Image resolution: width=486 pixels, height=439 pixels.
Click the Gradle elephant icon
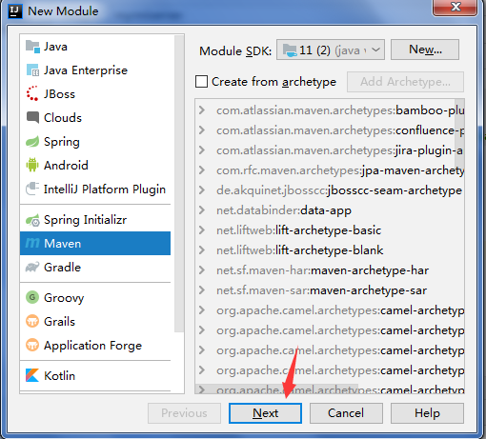32,268
